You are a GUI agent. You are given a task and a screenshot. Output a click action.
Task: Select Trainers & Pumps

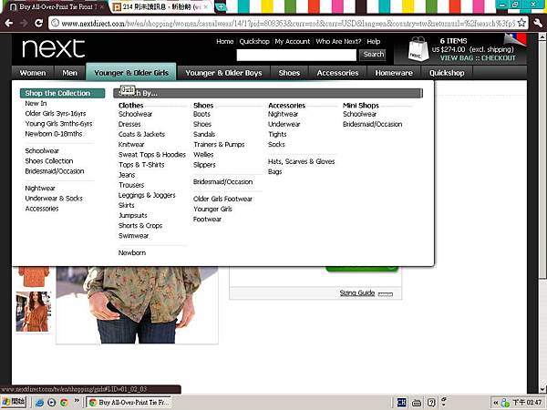point(219,144)
